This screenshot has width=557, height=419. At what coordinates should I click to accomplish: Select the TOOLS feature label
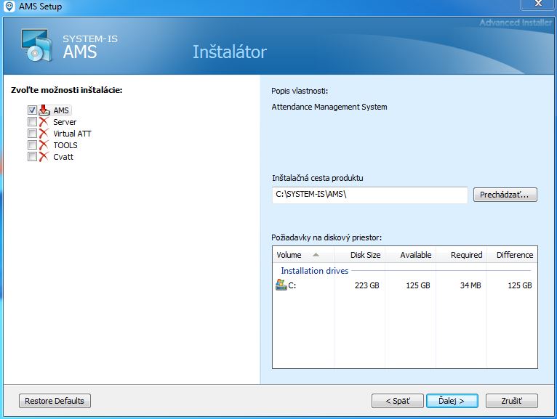coord(65,145)
